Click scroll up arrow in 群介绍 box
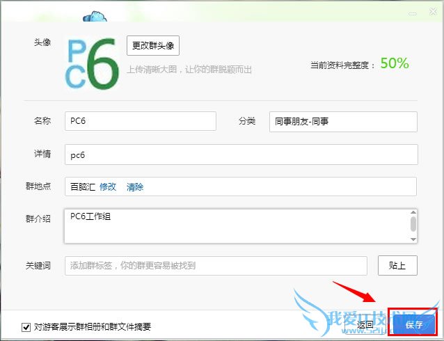The height and width of the screenshot is (341, 444). [x=413, y=212]
